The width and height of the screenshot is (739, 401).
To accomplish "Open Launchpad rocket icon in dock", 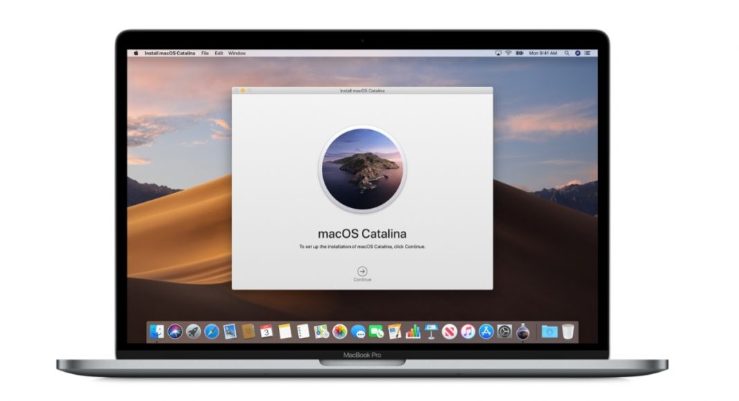I will (x=193, y=332).
